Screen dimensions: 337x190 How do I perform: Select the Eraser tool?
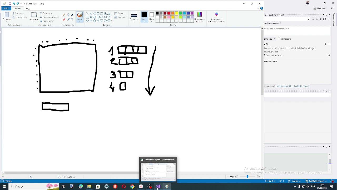64,20
